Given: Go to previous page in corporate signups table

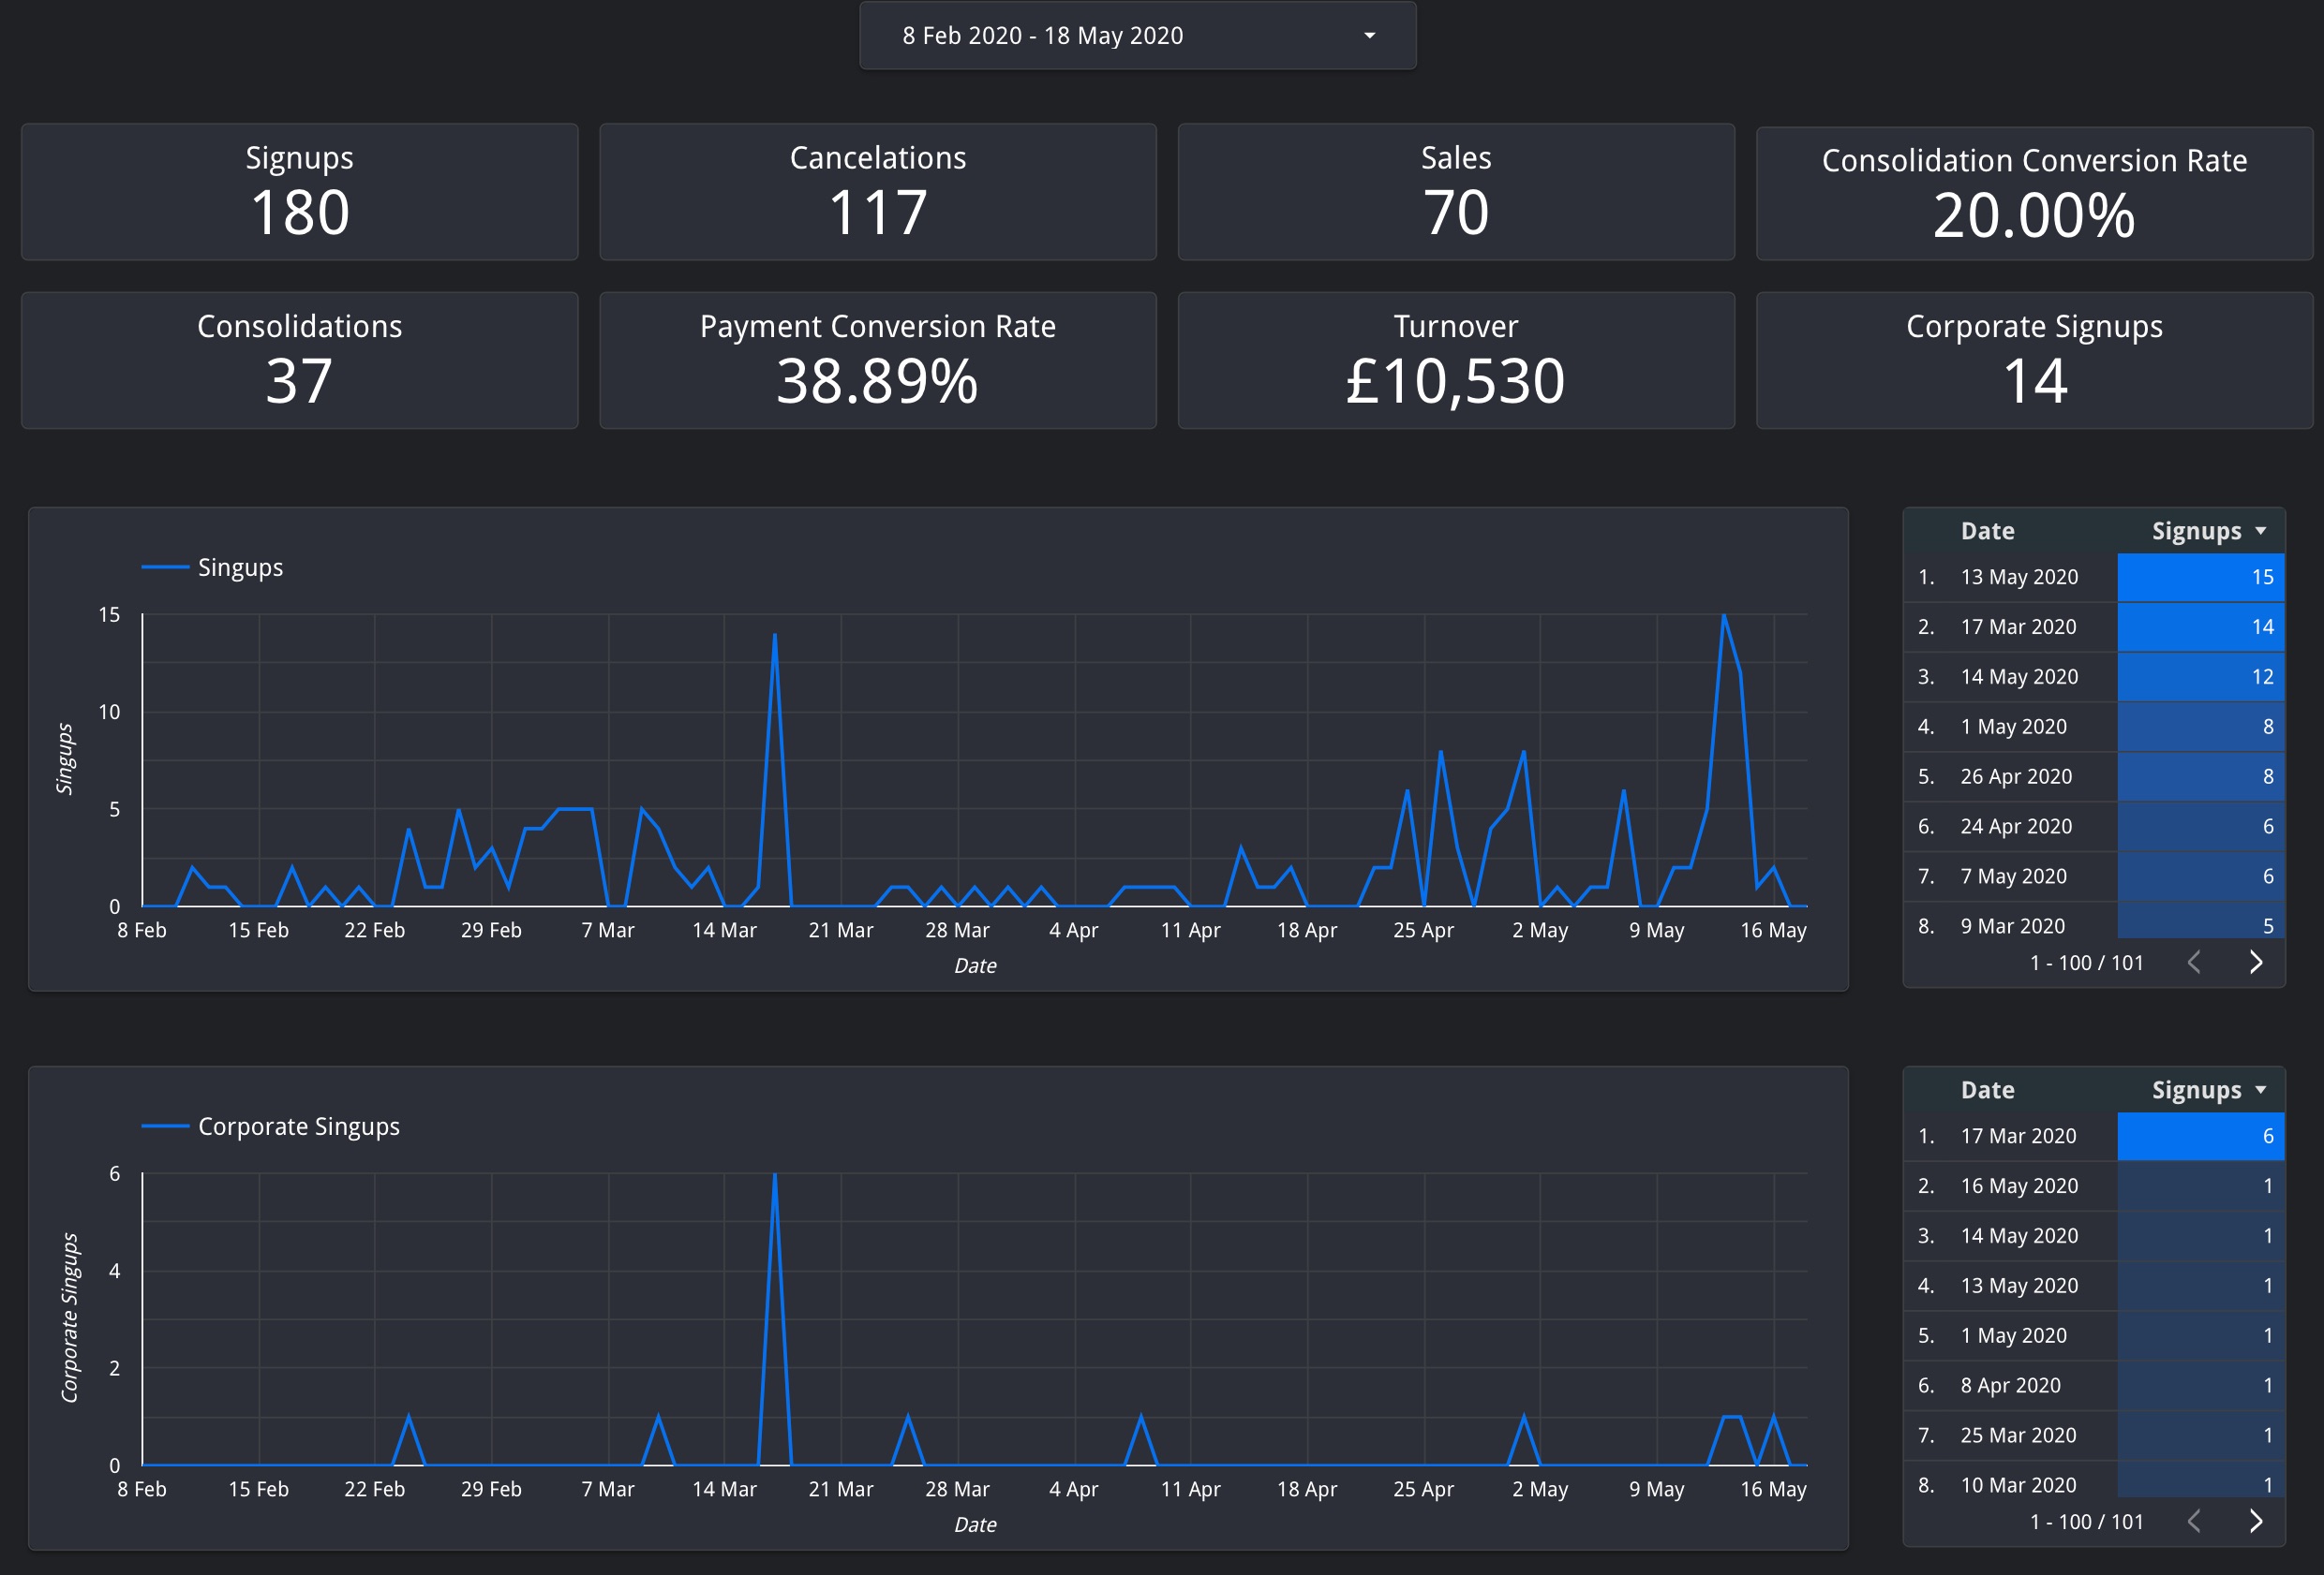Looking at the screenshot, I should 2194,1521.
